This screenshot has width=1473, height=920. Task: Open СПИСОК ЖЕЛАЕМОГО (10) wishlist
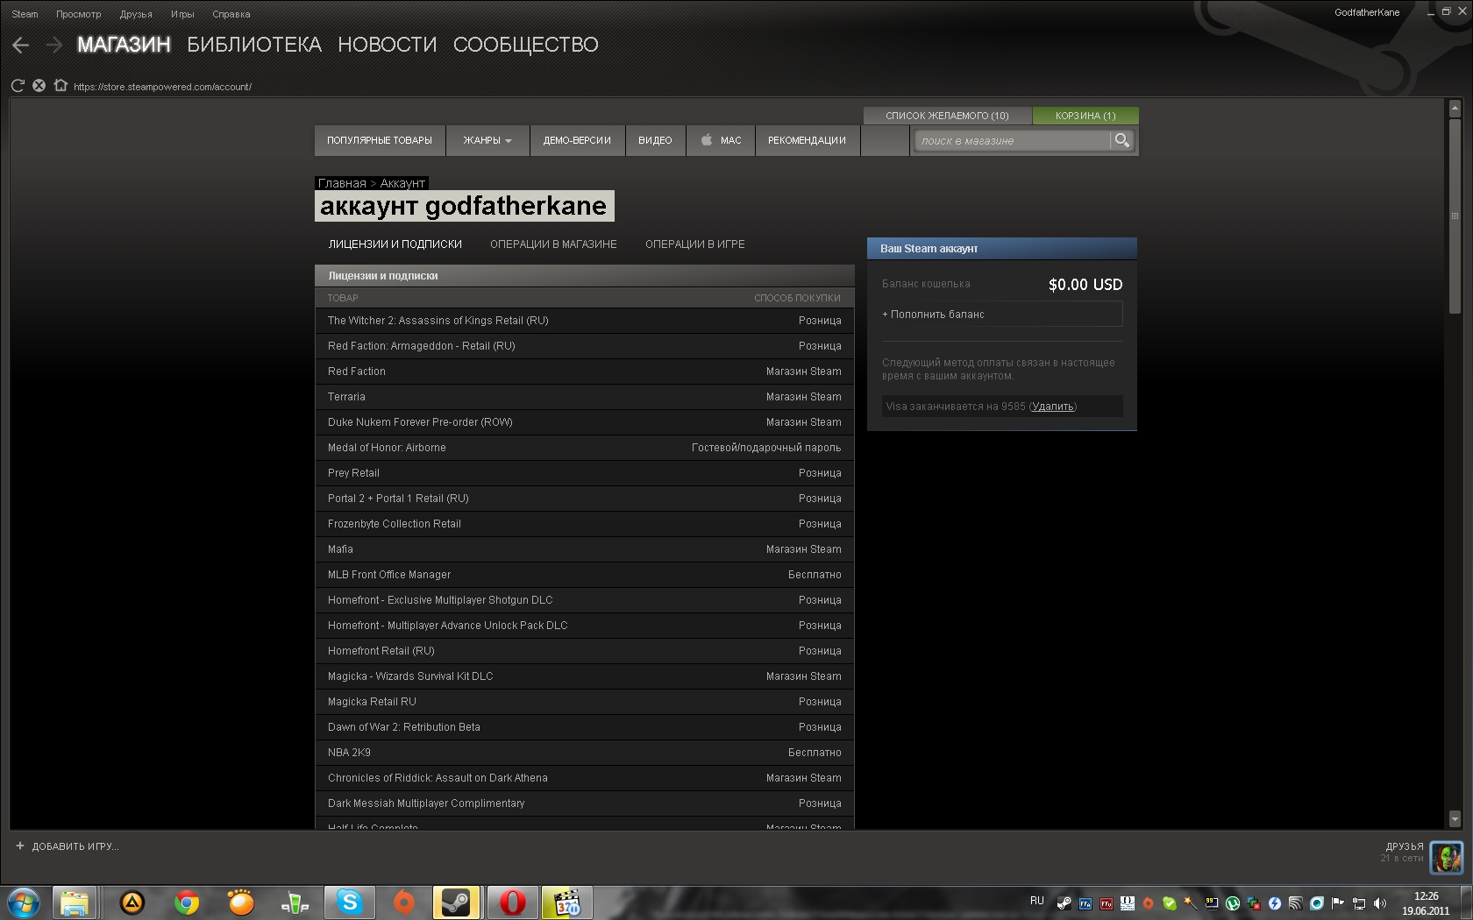948,116
